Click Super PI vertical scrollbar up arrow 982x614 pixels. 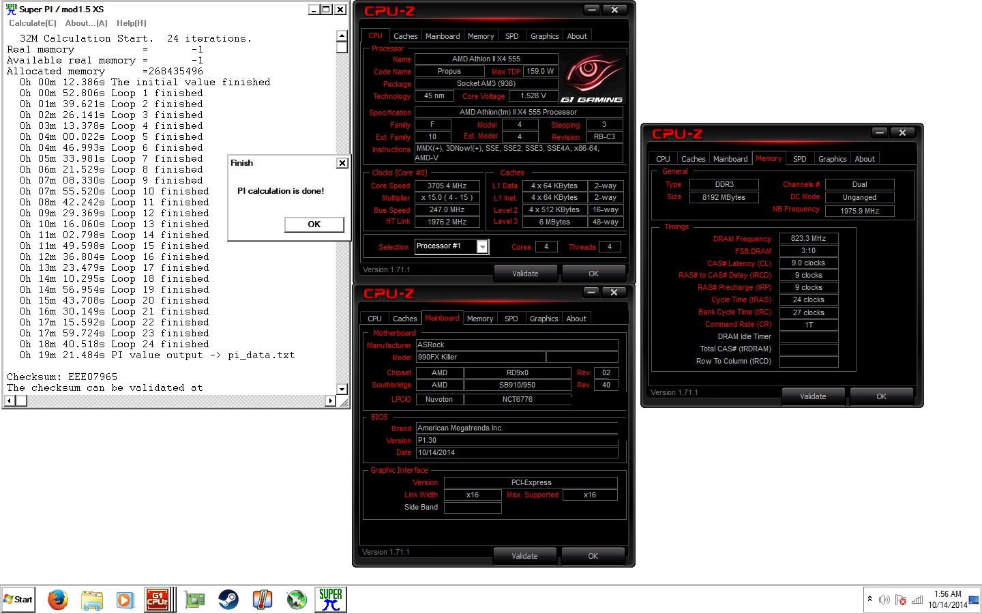(342, 36)
